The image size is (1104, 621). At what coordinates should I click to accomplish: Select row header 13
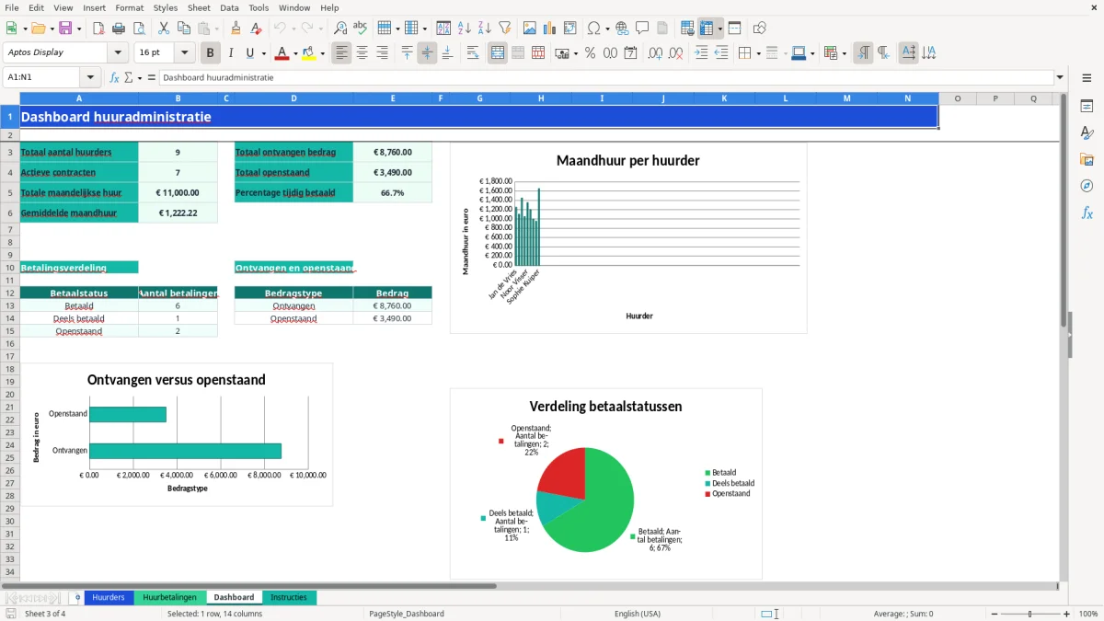pos(10,305)
